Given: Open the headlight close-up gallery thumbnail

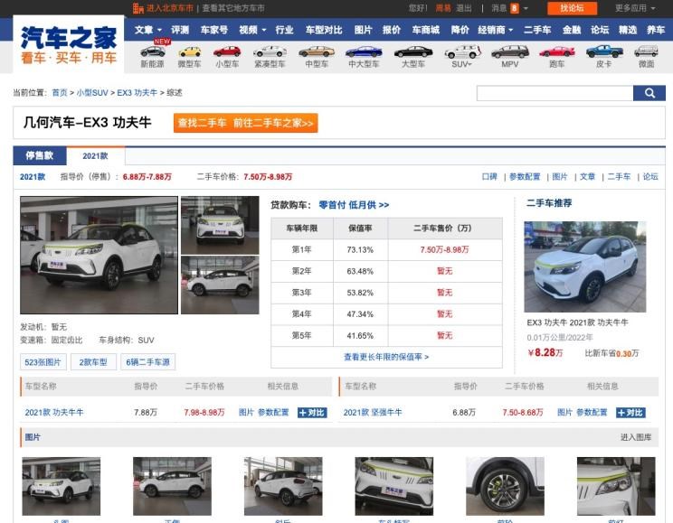Looking at the screenshot, I should click(x=616, y=486).
